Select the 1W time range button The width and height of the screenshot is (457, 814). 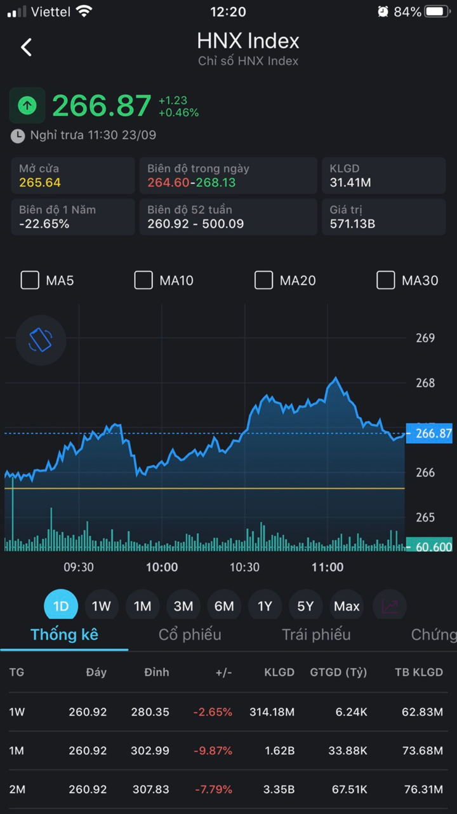point(102,606)
